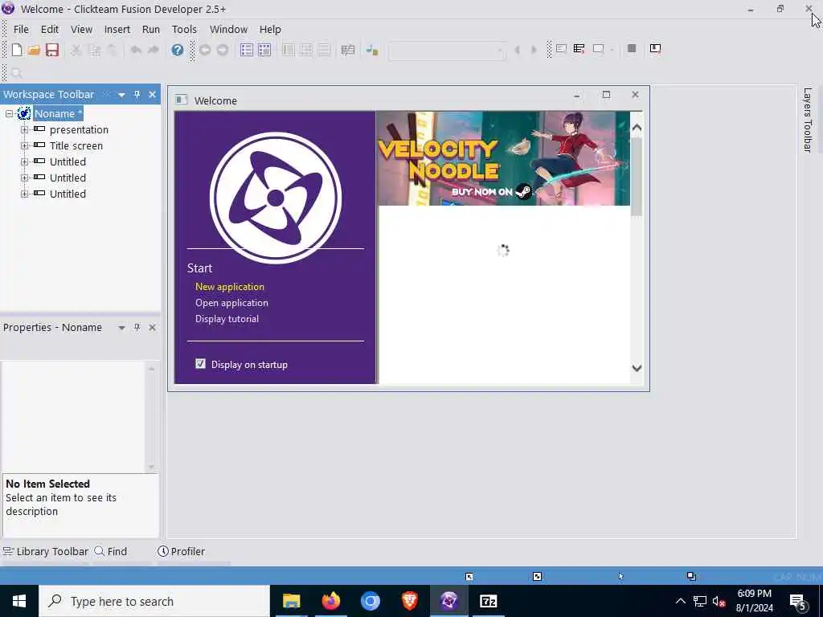
Task: Click the Open folder toolbar icon
Action: click(34, 50)
